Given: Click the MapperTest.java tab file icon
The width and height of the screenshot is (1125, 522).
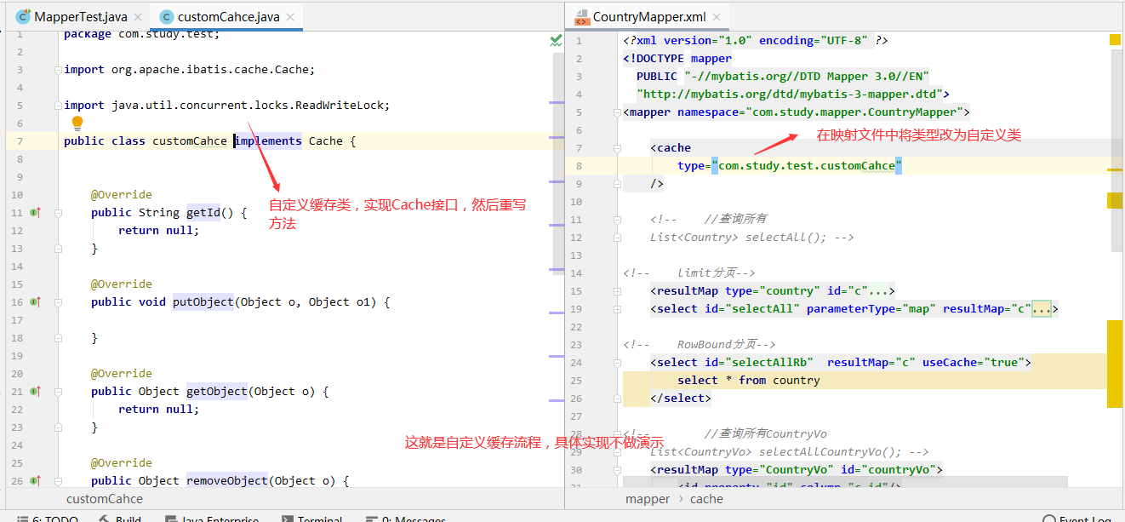Looking at the screenshot, I should coord(23,16).
